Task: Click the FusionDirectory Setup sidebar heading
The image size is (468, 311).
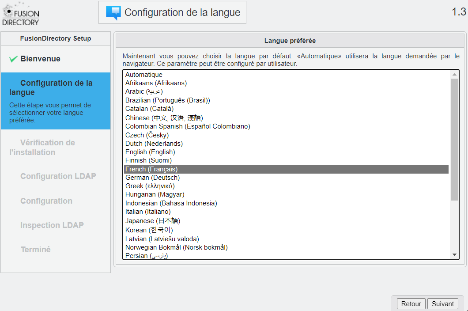Action: point(56,38)
